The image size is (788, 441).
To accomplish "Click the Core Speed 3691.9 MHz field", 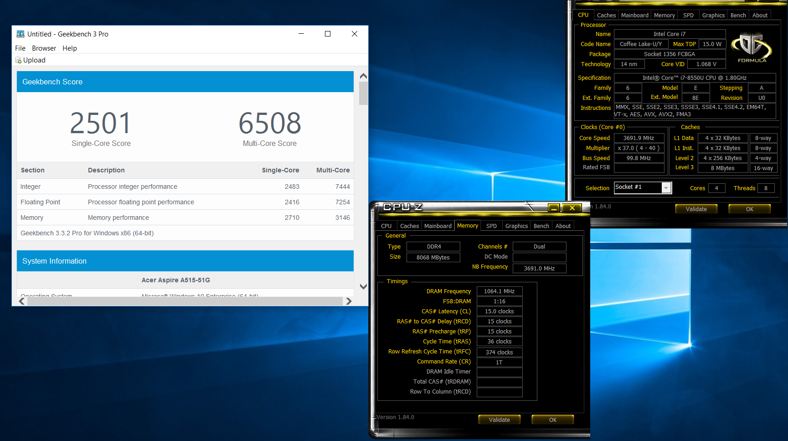I will 639,138.
